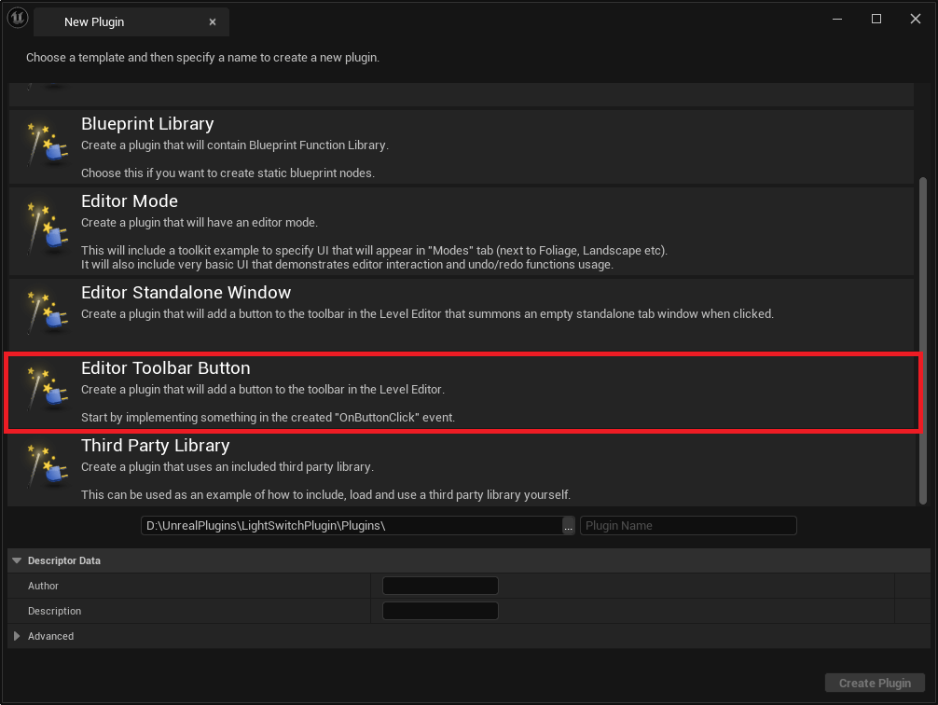Collapse the Descriptor Data section
This screenshot has height=705, width=938.
[17, 560]
